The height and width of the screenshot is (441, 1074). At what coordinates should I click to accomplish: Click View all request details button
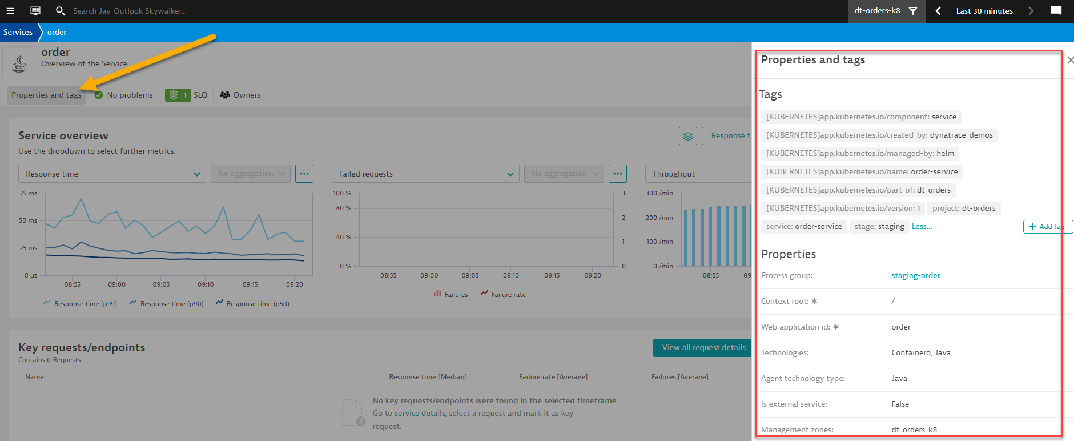click(703, 347)
